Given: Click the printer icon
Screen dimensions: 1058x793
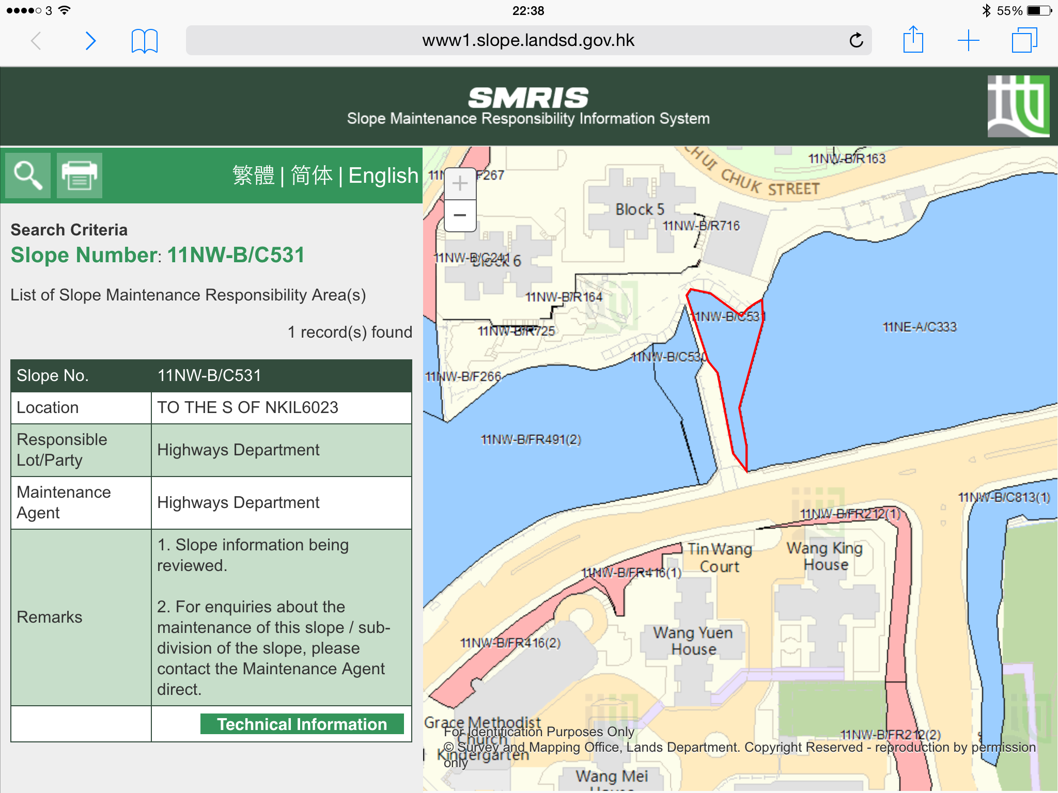Looking at the screenshot, I should click(x=79, y=176).
